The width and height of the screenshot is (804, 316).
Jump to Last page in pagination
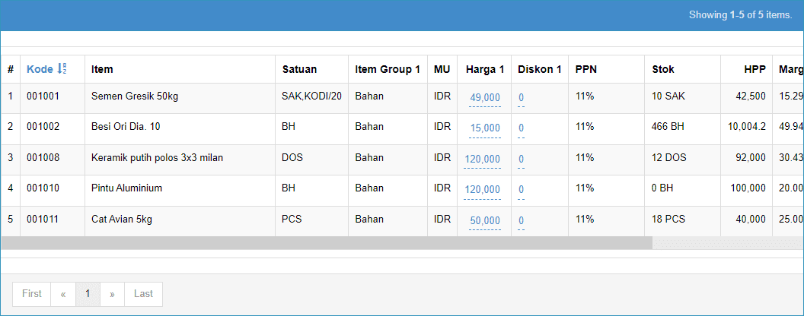click(x=144, y=294)
